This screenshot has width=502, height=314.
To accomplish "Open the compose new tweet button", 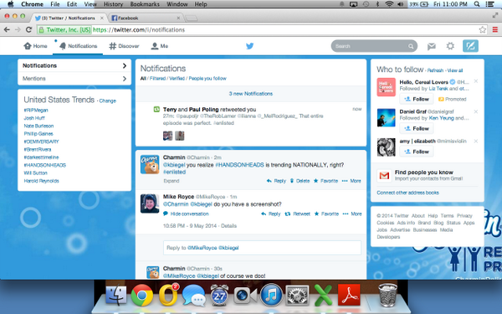I will [x=470, y=46].
